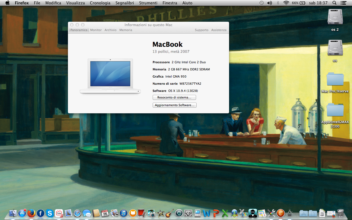Open the Strumenti menu
The image size is (352, 220).
pyautogui.click(x=148, y=3)
